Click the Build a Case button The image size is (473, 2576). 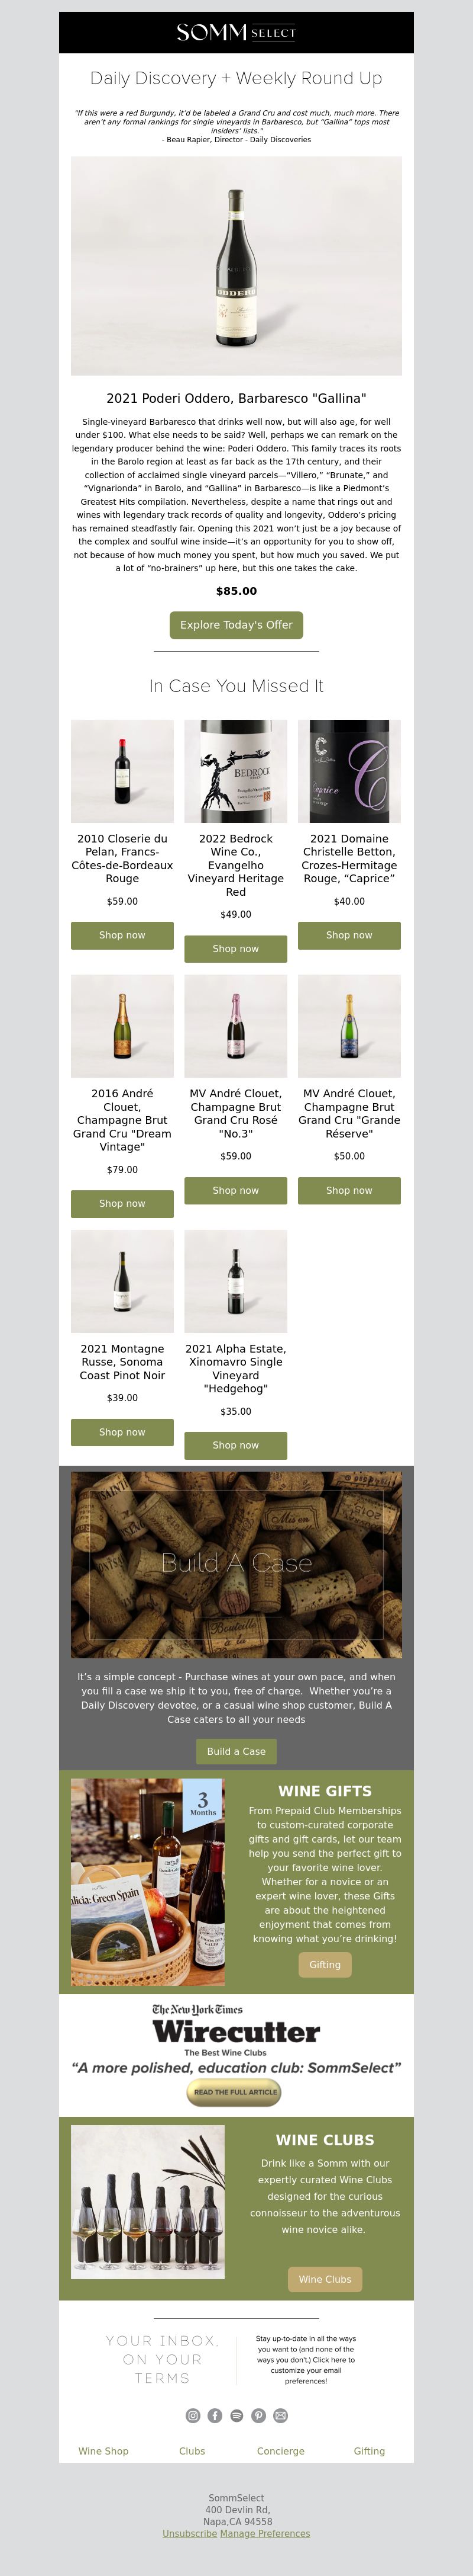point(237,1751)
